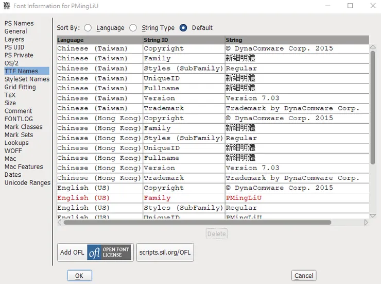Screen dimensions: 381x284
Task: Select Sort By String Type radio button
Action: (133, 28)
